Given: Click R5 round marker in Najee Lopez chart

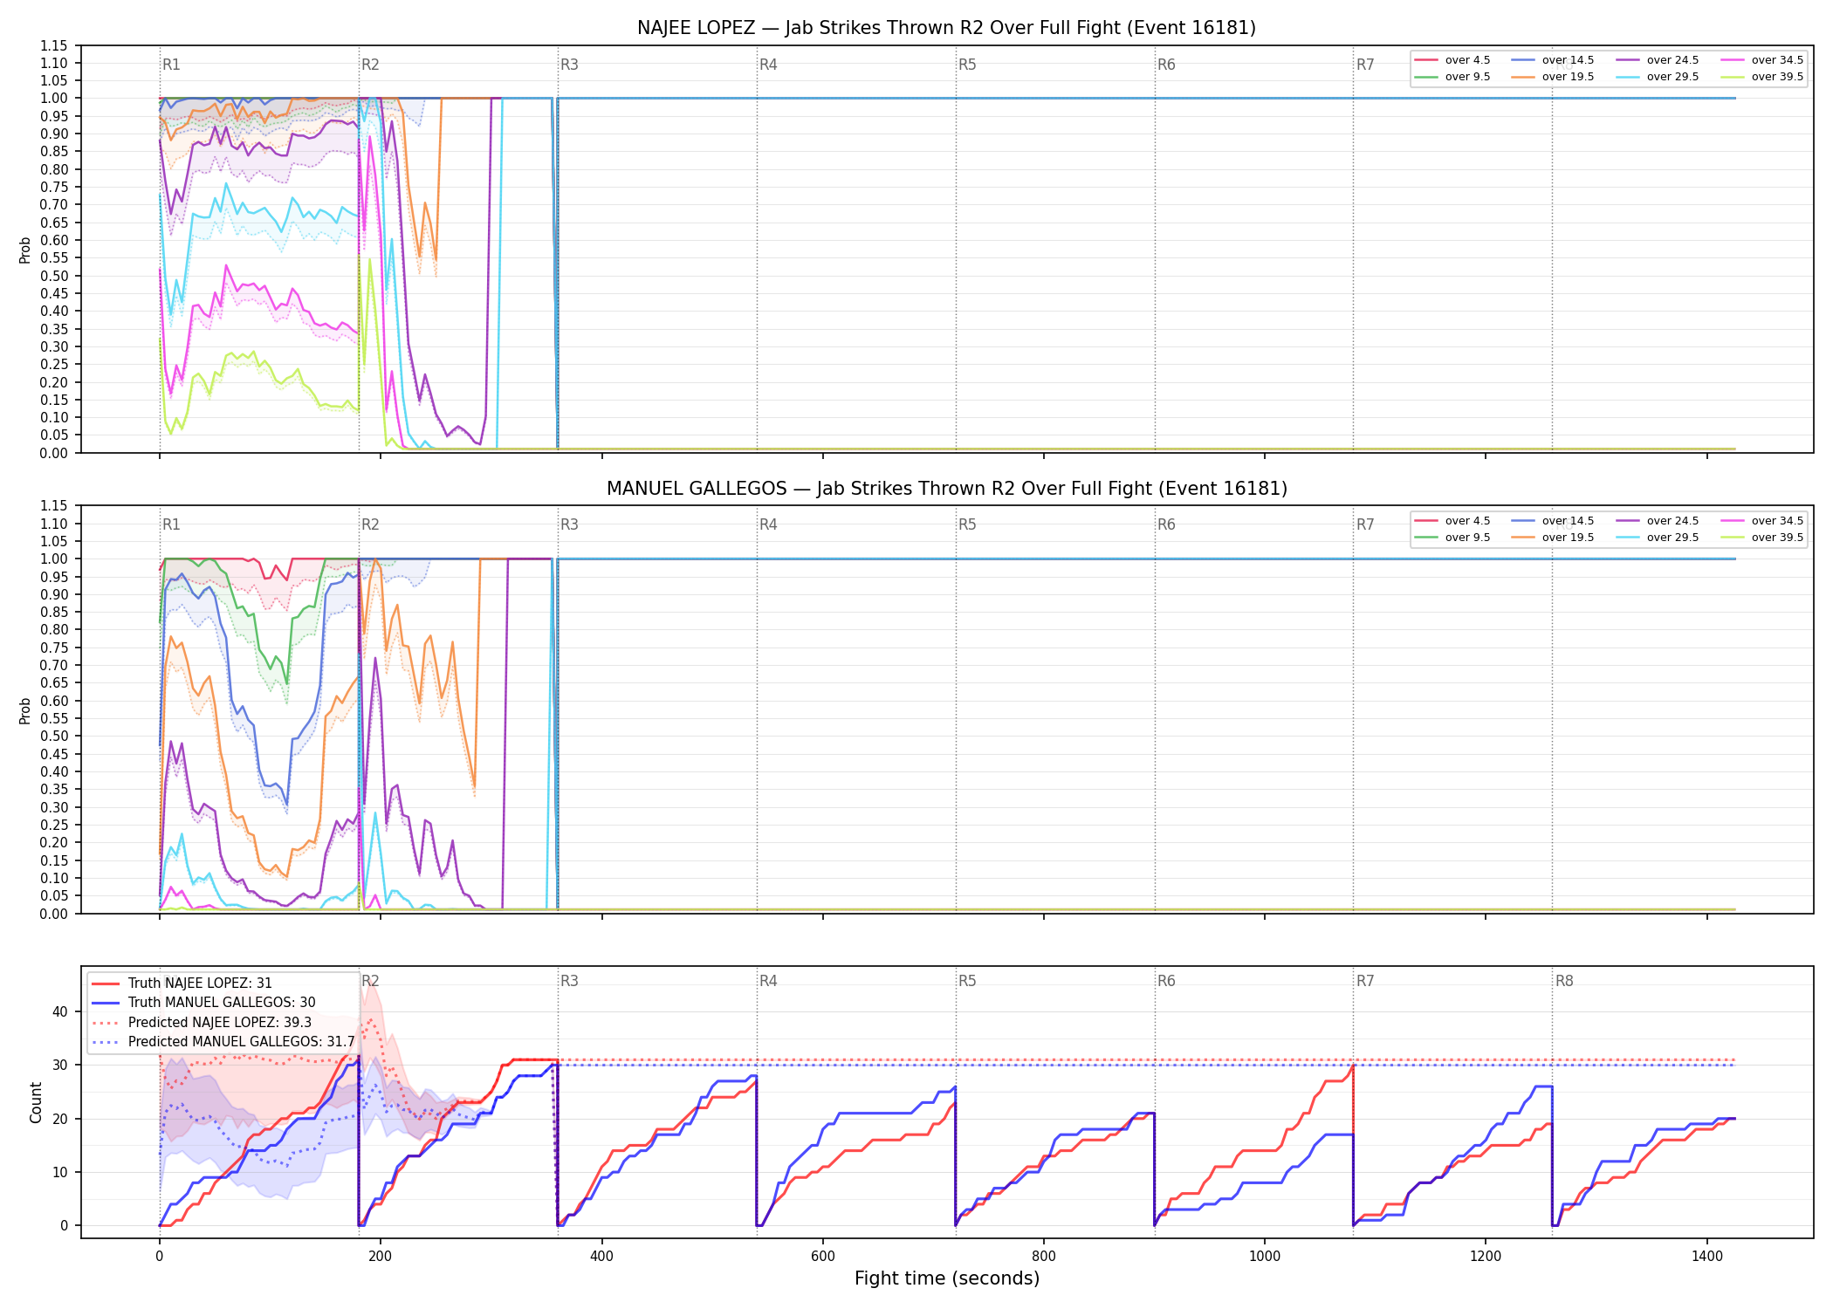Looking at the screenshot, I should point(967,65).
